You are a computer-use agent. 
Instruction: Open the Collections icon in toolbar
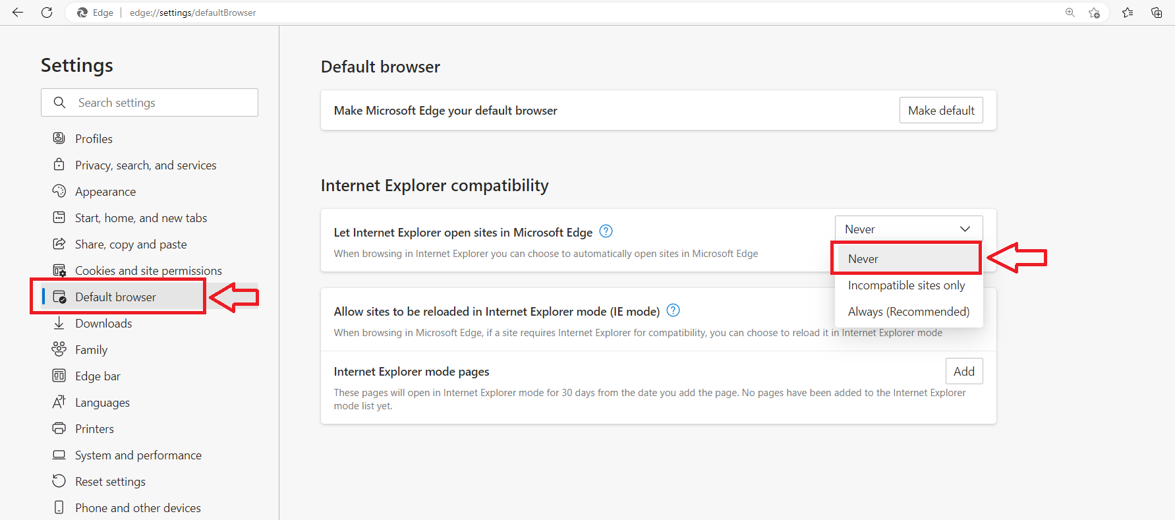[1157, 13]
